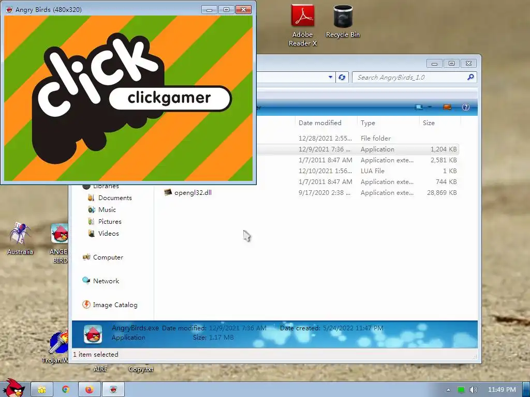Click the search magnifier icon in Explorer
530x397 pixels.
(x=470, y=78)
